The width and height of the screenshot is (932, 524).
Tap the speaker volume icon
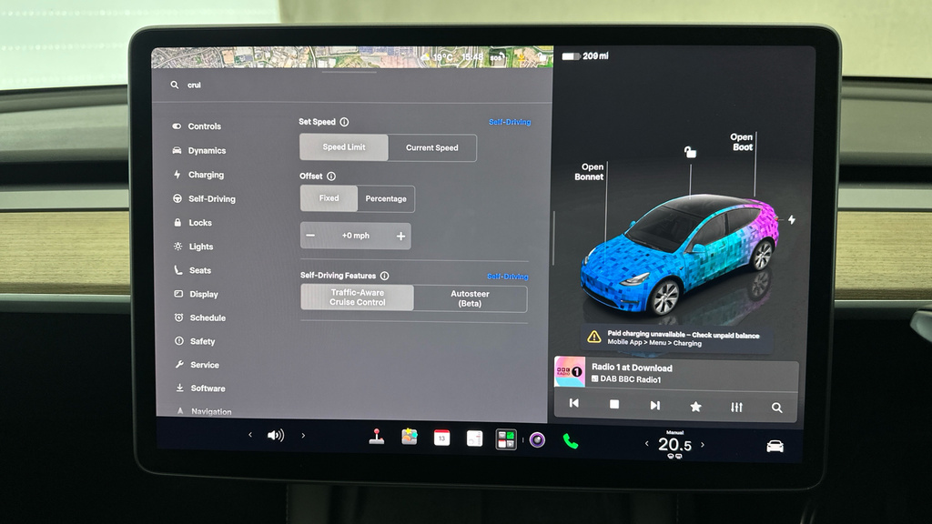(x=275, y=436)
